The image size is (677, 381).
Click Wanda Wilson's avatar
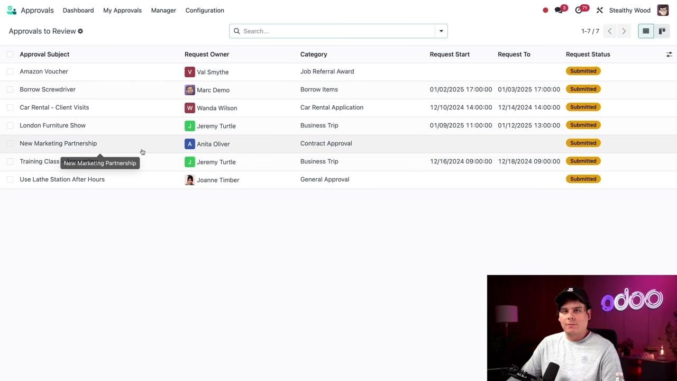point(189,108)
